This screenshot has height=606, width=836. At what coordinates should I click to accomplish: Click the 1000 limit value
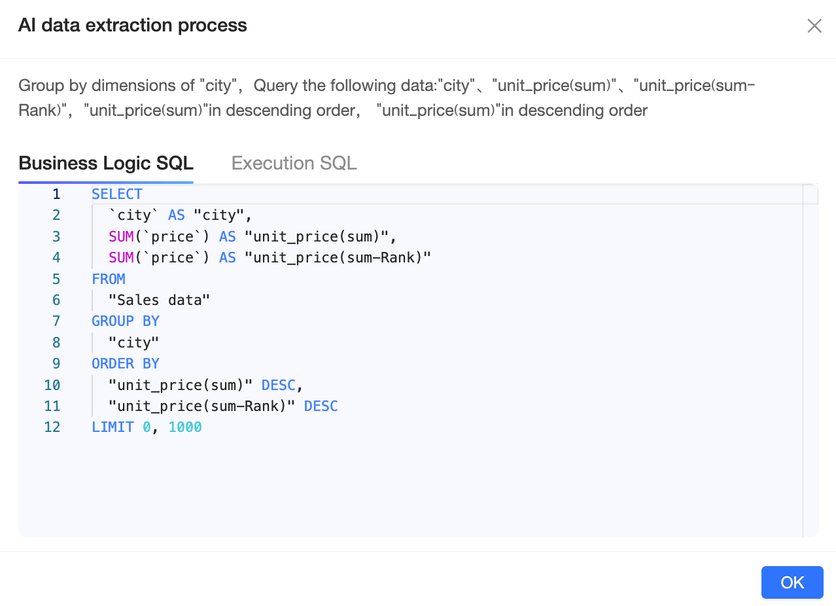pos(185,427)
